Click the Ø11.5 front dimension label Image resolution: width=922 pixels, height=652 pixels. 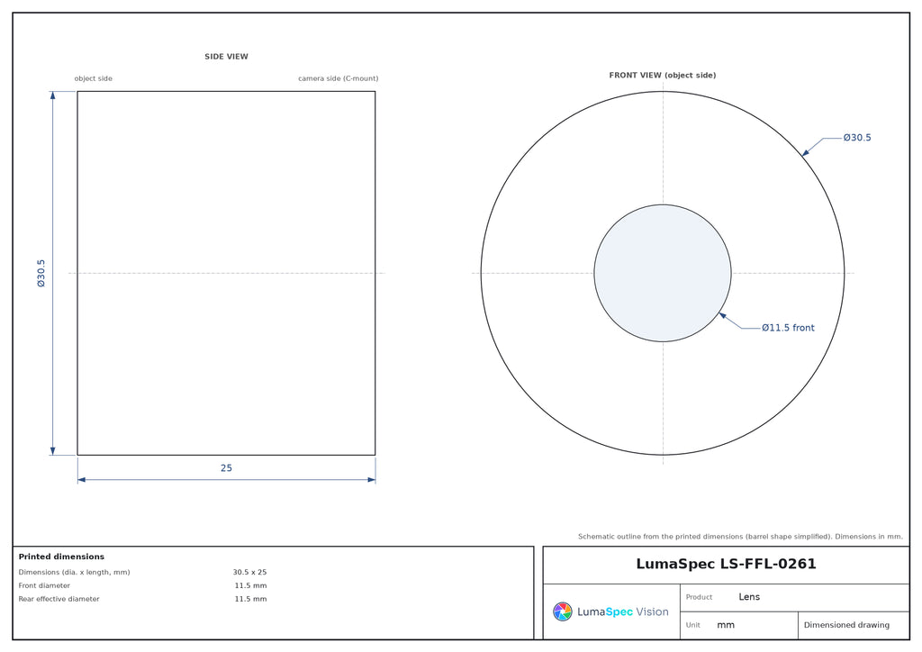tap(788, 328)
